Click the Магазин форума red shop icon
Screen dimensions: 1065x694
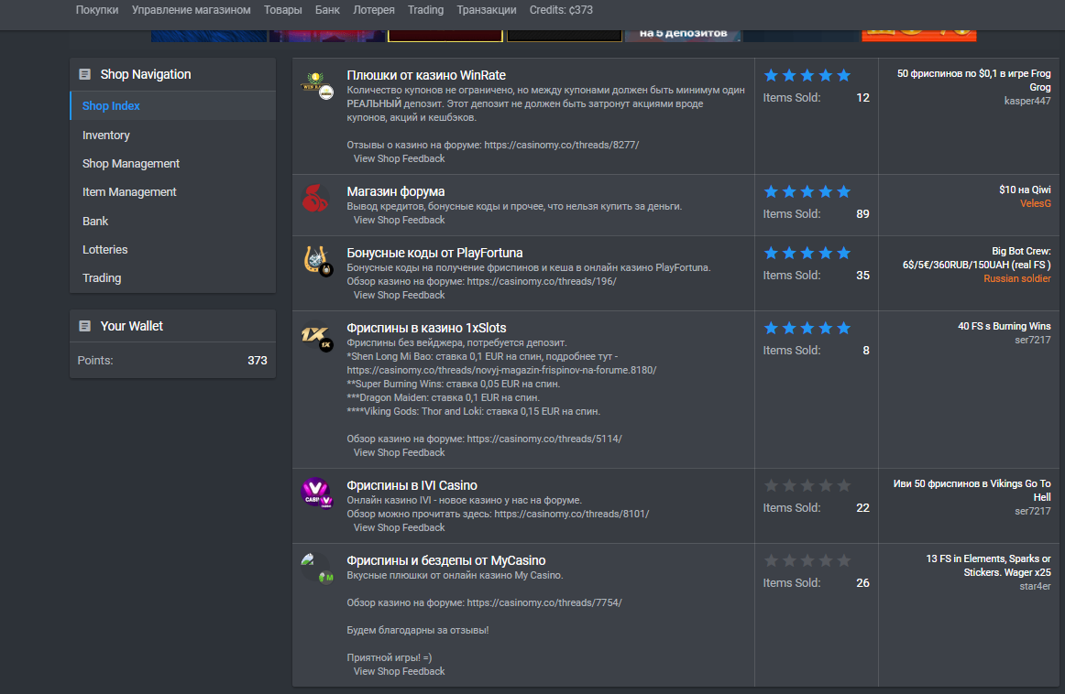point(315,198)
